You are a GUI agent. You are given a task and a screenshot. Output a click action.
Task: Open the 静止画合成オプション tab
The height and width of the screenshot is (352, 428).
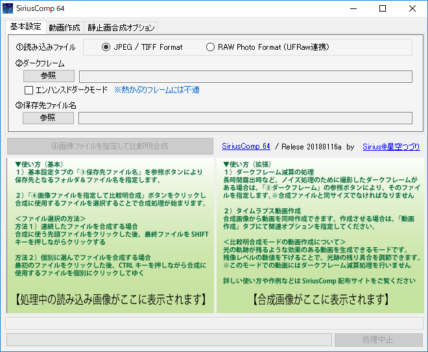(x=121, y=28)
